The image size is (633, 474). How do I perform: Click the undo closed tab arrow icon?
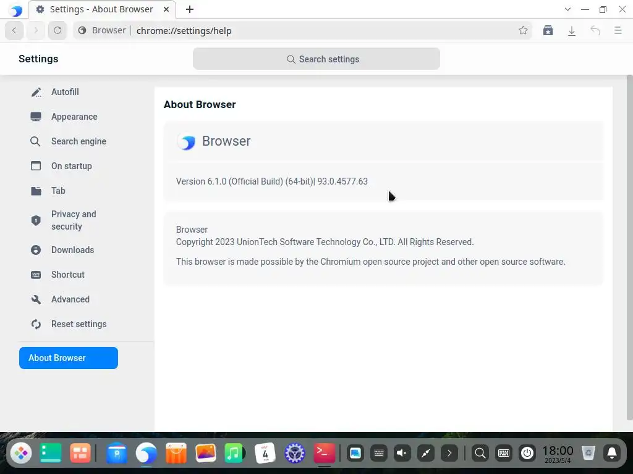coord(595,31)
